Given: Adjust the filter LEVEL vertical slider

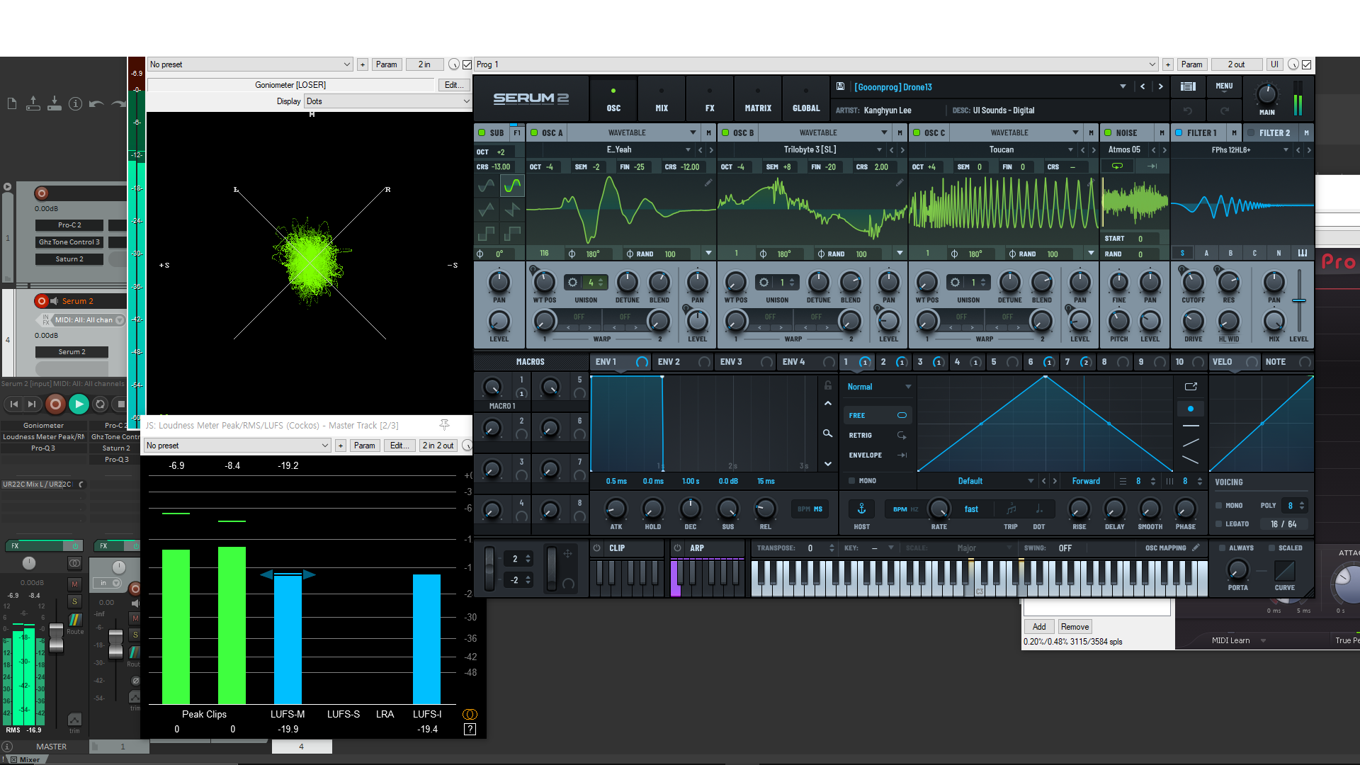Looking at the screenshot, I should (x=1299, y=301).
